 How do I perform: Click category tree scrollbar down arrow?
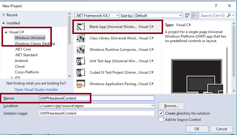70,76
